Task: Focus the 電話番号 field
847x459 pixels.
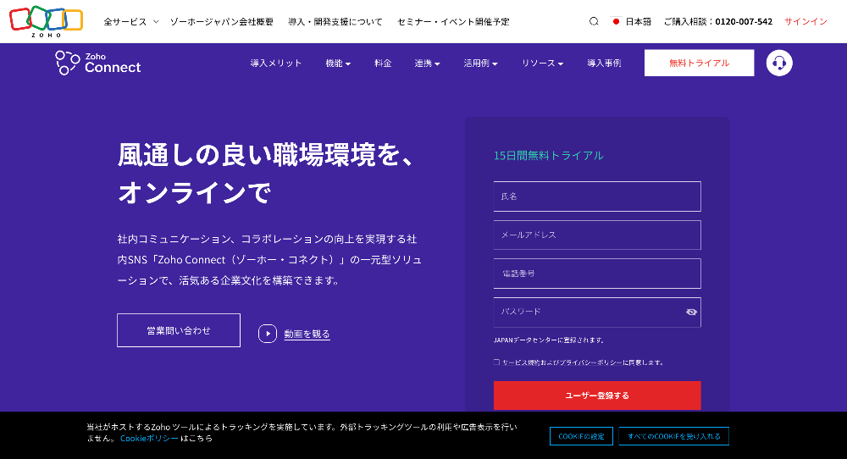Action: 597,274
